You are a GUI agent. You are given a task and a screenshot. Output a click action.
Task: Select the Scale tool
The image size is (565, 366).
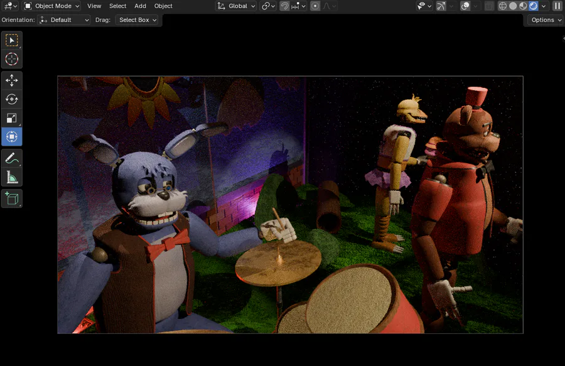coord(11,118)
